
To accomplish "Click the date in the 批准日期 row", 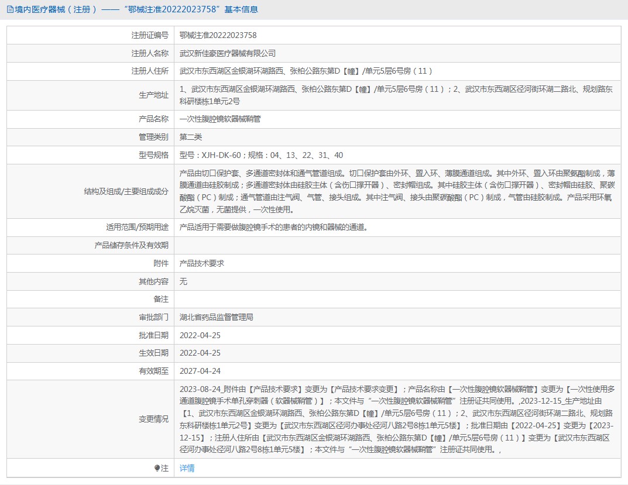I will coord(200,335).
